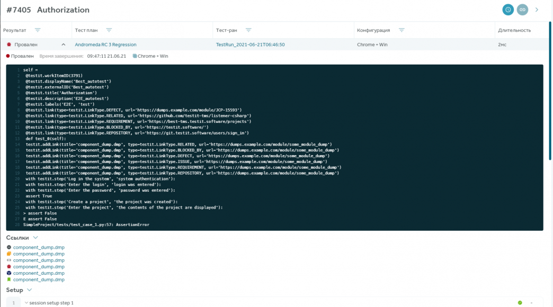Image resolution: width=553 pixels, height=307 pixels.
Task: Open component_dump.dmp link with orange icon
Action: pyautogui.click(x=39, y=254)
